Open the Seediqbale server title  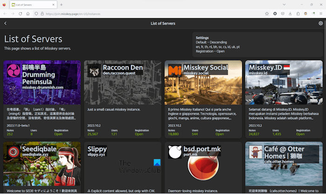[x=39, y=149]
